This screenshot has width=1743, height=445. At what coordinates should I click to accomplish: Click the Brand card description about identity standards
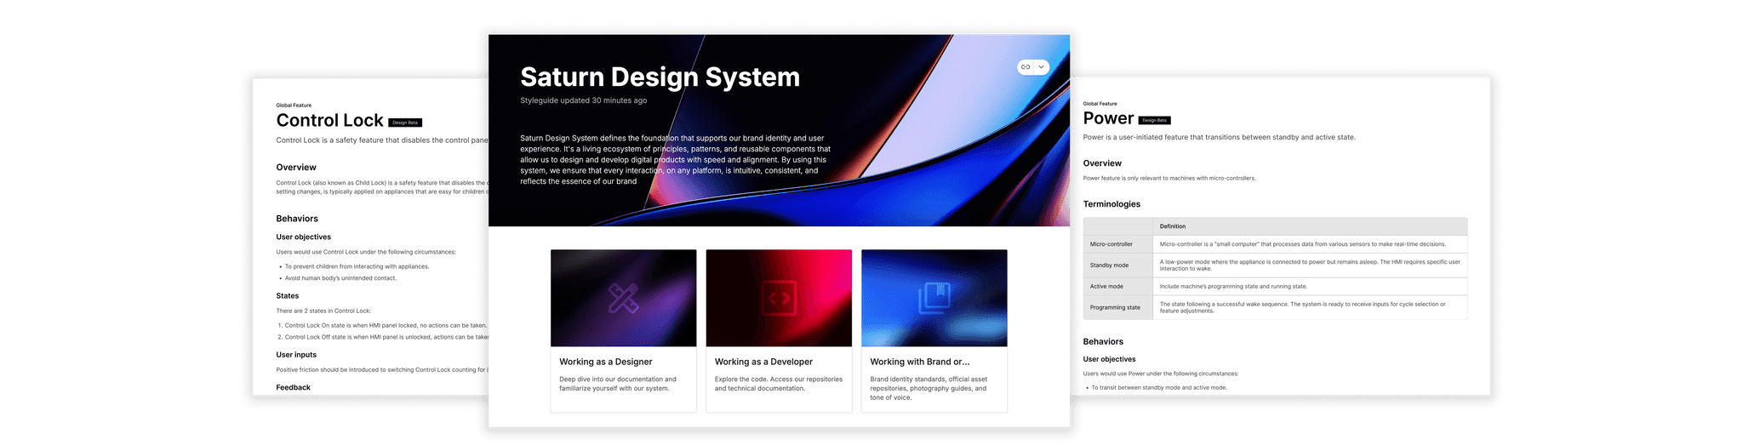[x=929, y=388]
